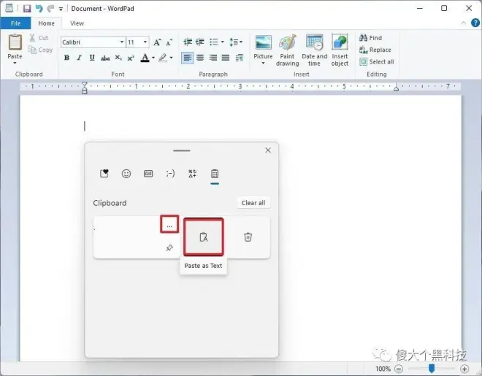This screenshot has width=482, height=376.
Task: Open WordPad Help question mark
Action: [x=475, y=23]
